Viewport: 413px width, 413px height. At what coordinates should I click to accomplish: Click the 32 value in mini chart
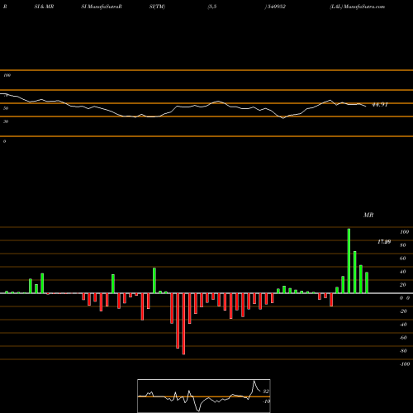click(x=266, y=392)
